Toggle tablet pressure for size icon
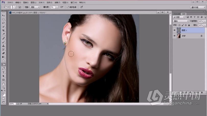The image size is (207, 116). click(82, 7)
